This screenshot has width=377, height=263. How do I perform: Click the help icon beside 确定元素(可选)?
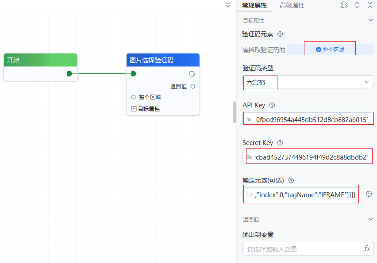point(291,180)
